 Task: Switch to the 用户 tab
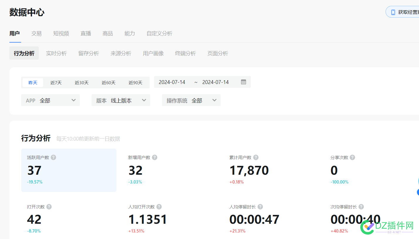click(x=15, y=33)
